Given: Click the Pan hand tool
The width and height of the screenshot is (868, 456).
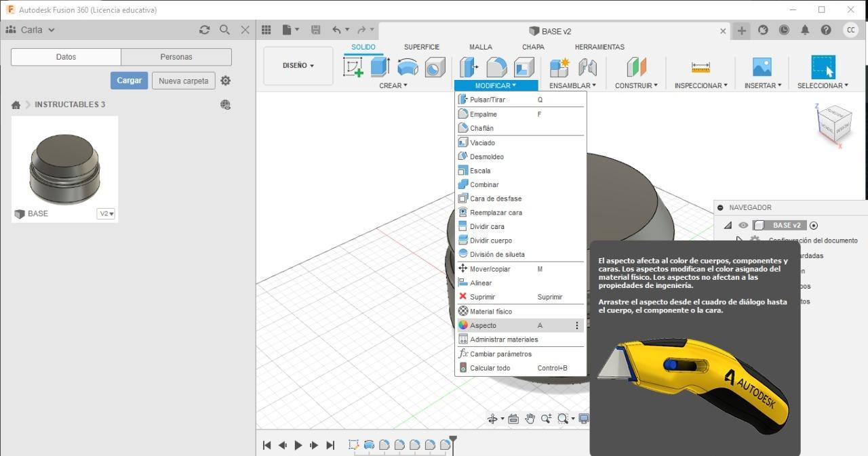Looking at the screenshot, I should click(x=530, y=419).
